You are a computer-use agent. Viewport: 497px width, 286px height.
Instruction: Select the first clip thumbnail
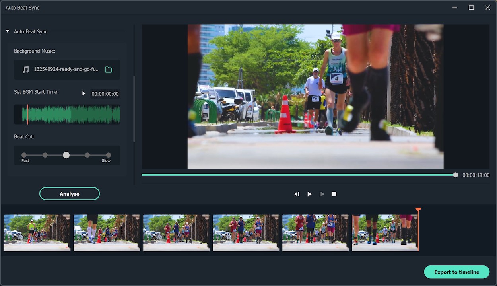point(37,233)
